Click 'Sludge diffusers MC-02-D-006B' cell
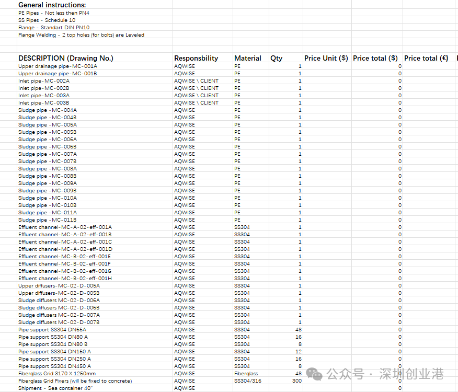The width and height of the screenshot is (458, 392). point(95,307)
